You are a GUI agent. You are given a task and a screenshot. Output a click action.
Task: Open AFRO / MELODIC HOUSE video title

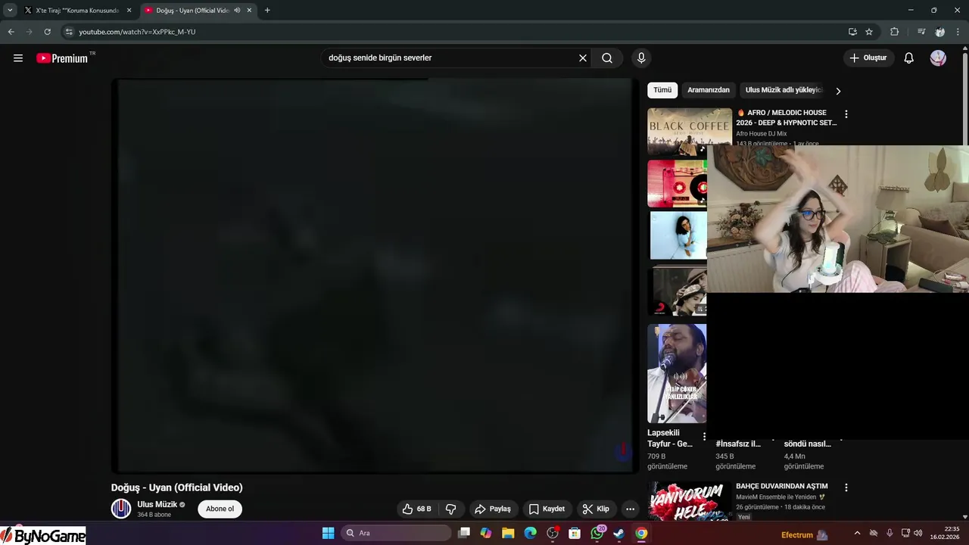[786, 117]
